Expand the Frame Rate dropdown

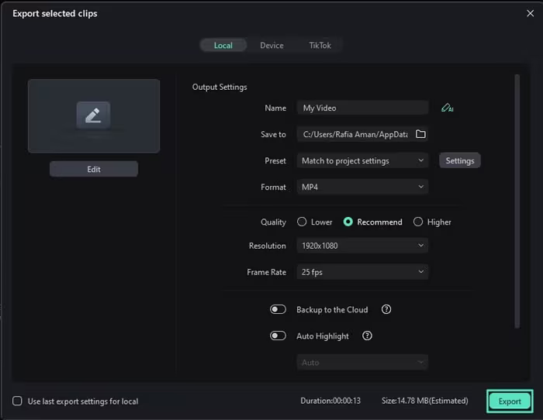(362, 272)
